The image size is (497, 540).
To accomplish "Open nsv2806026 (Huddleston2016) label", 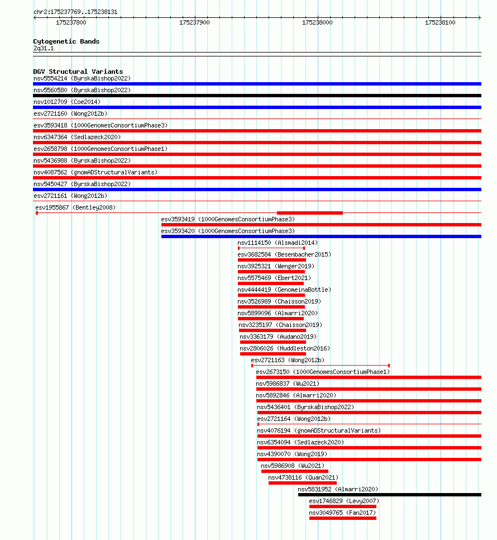I will point(285,348).
